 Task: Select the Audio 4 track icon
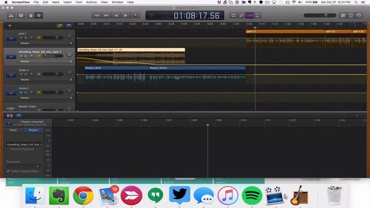point(11,75)
